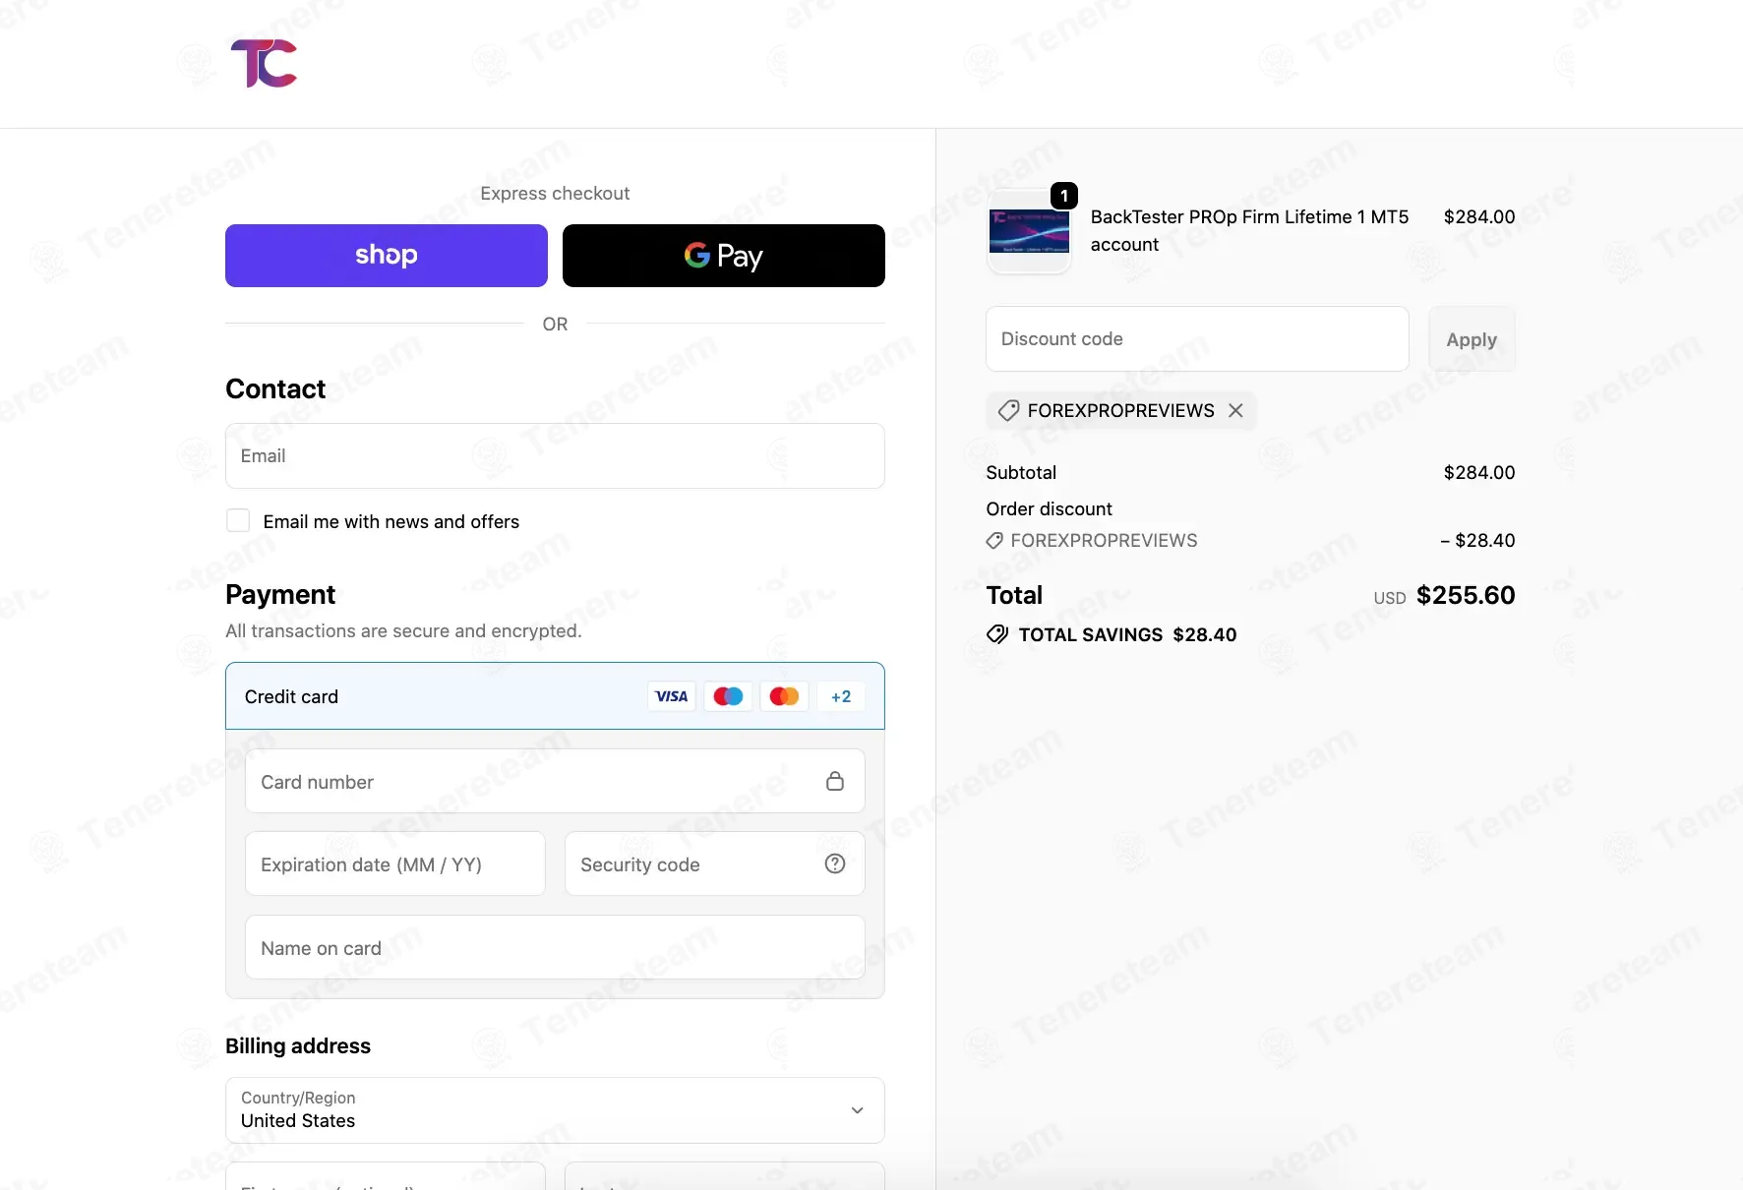Focus the Discount code field
The height and width of the screenshot is (1190, 1743).
coord(1197,339)
